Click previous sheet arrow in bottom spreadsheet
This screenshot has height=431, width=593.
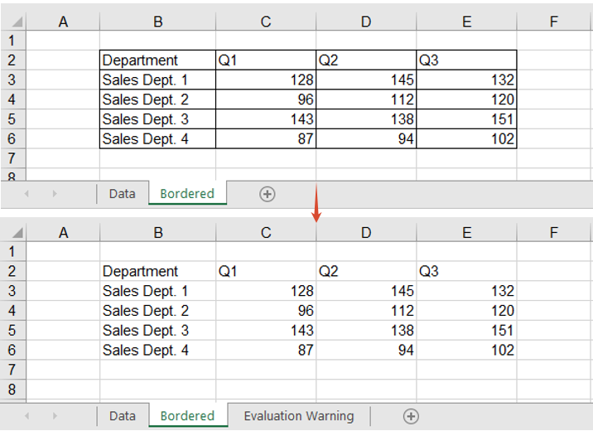(27, 416)
